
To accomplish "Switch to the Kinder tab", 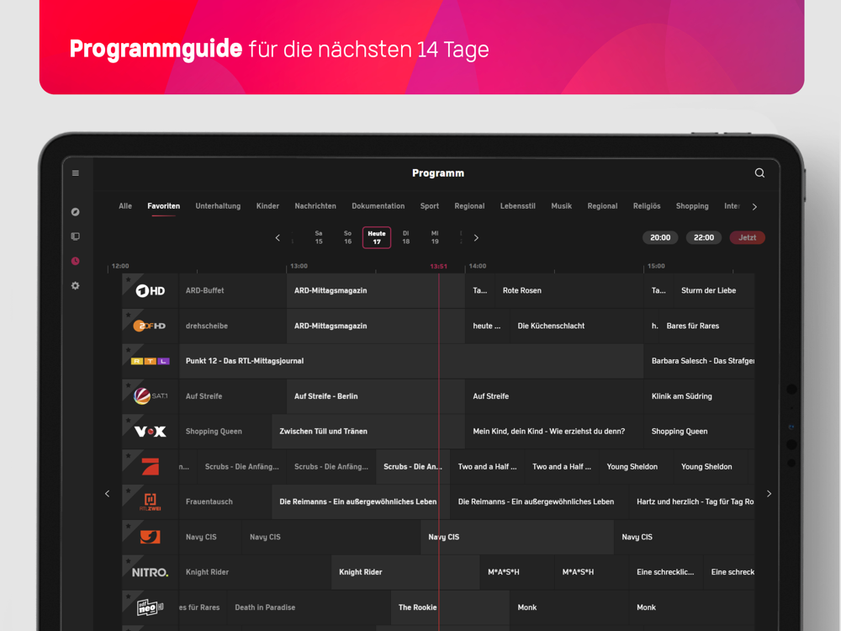I will [267, 206].
